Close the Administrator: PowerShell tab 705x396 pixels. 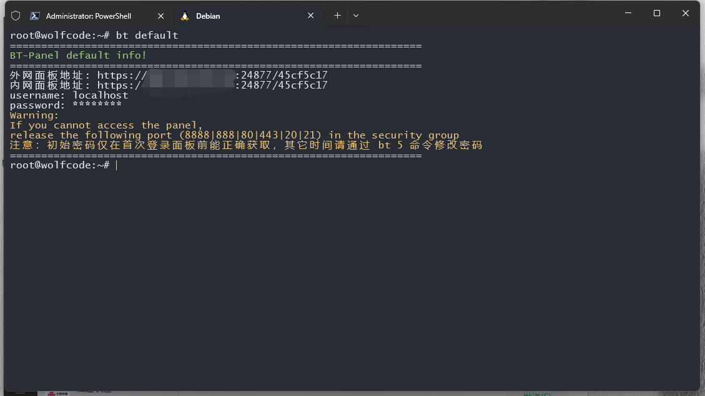(160, 16)
